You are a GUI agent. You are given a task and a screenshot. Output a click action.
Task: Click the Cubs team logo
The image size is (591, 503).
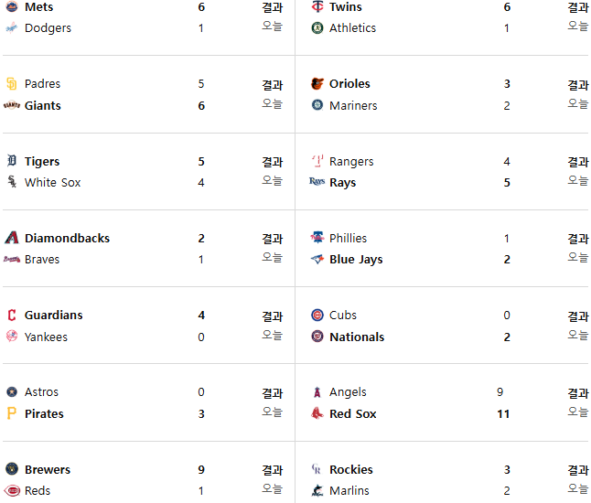pos(317,315)
